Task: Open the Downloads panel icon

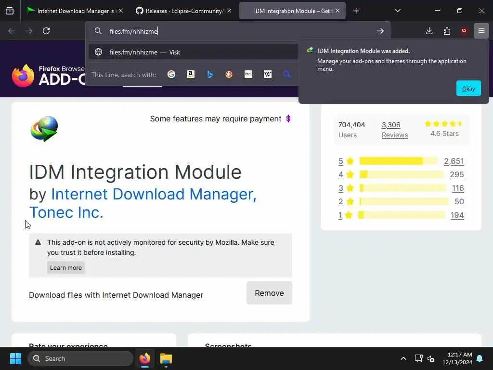Action: 429,31
